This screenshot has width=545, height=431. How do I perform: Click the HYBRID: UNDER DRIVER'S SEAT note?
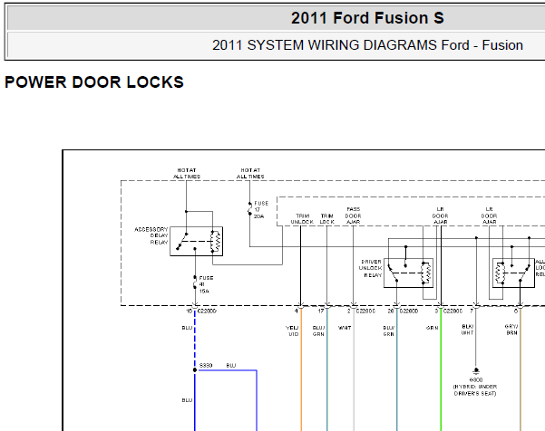475,390
